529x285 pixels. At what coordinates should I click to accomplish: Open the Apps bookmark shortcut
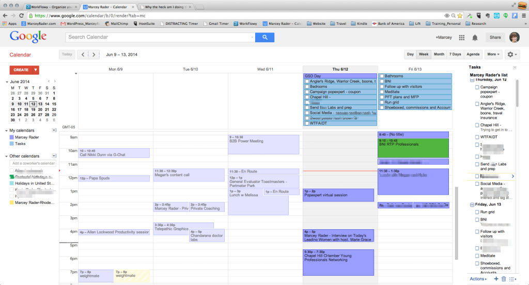(x=9, y=24)
